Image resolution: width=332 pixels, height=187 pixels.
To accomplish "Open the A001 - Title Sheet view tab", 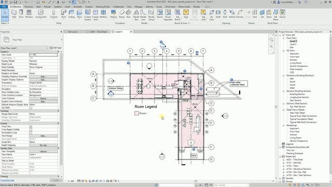I will click(x=99, y=32).
